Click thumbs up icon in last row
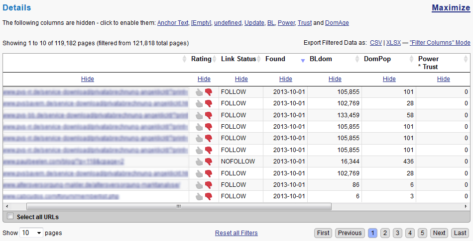 tap(199, 196)
